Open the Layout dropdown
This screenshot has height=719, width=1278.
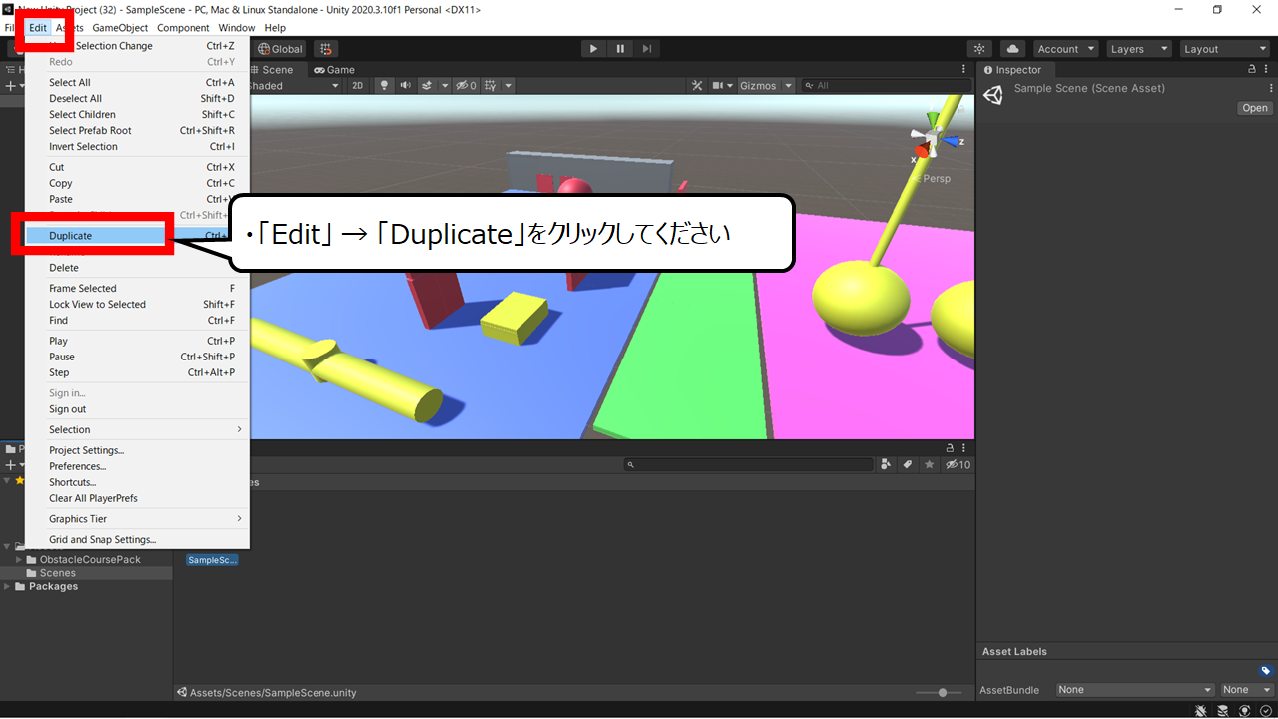(x=1223, y=49)
